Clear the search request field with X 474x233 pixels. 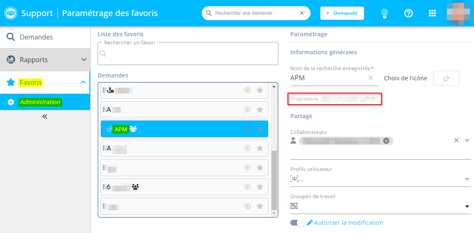click(302, 13)
